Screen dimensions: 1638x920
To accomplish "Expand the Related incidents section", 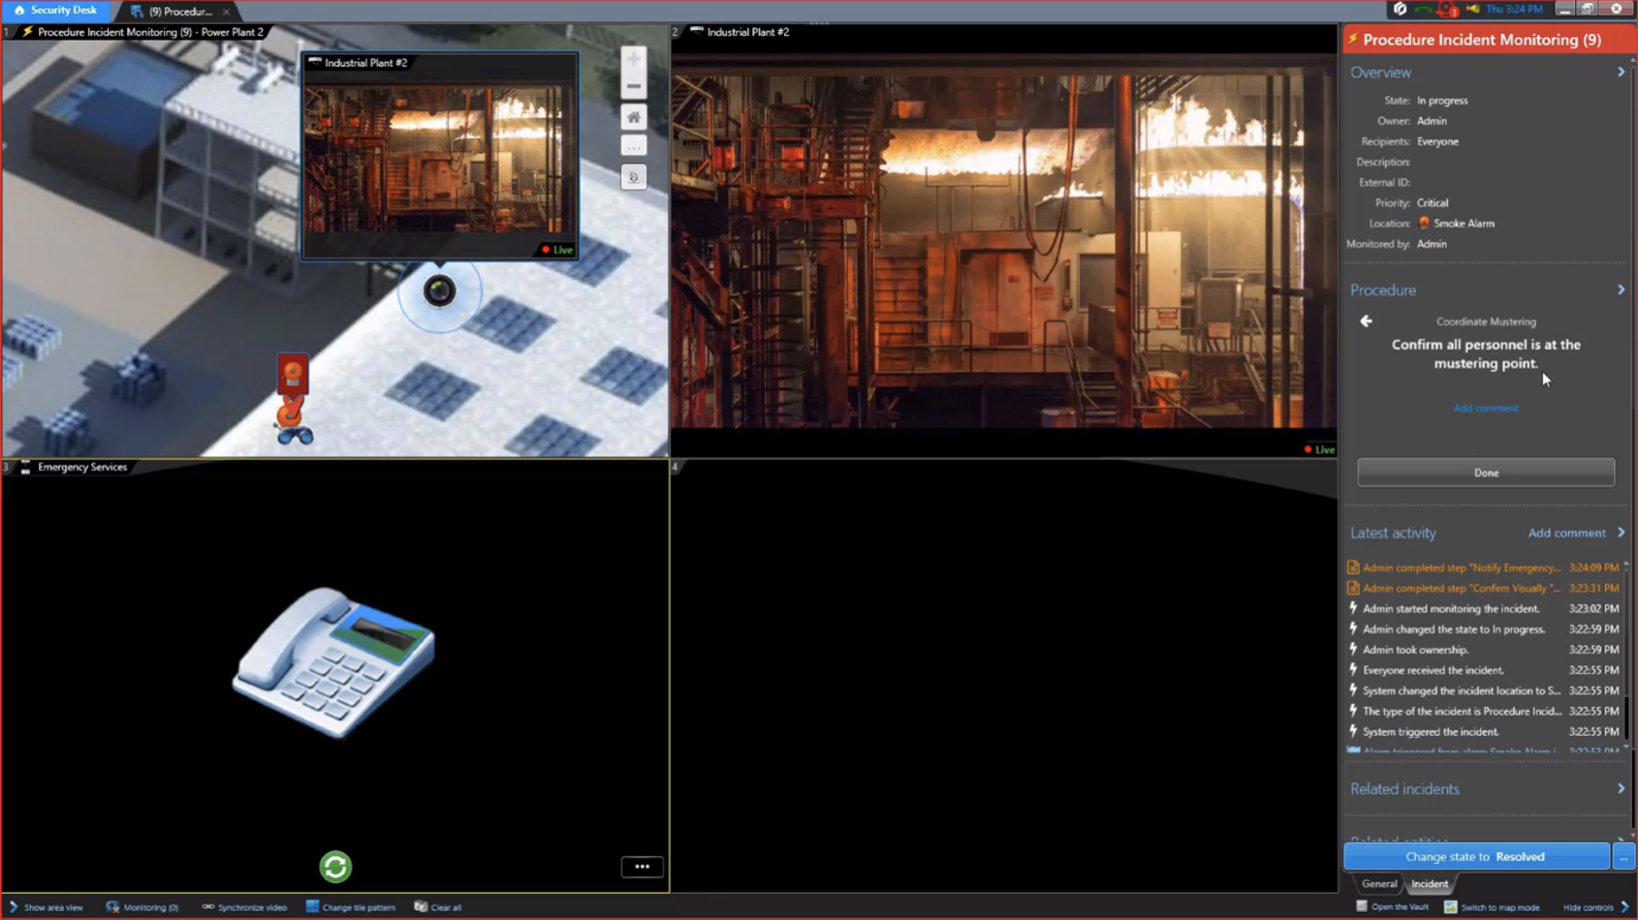I will pos(1621,789).
